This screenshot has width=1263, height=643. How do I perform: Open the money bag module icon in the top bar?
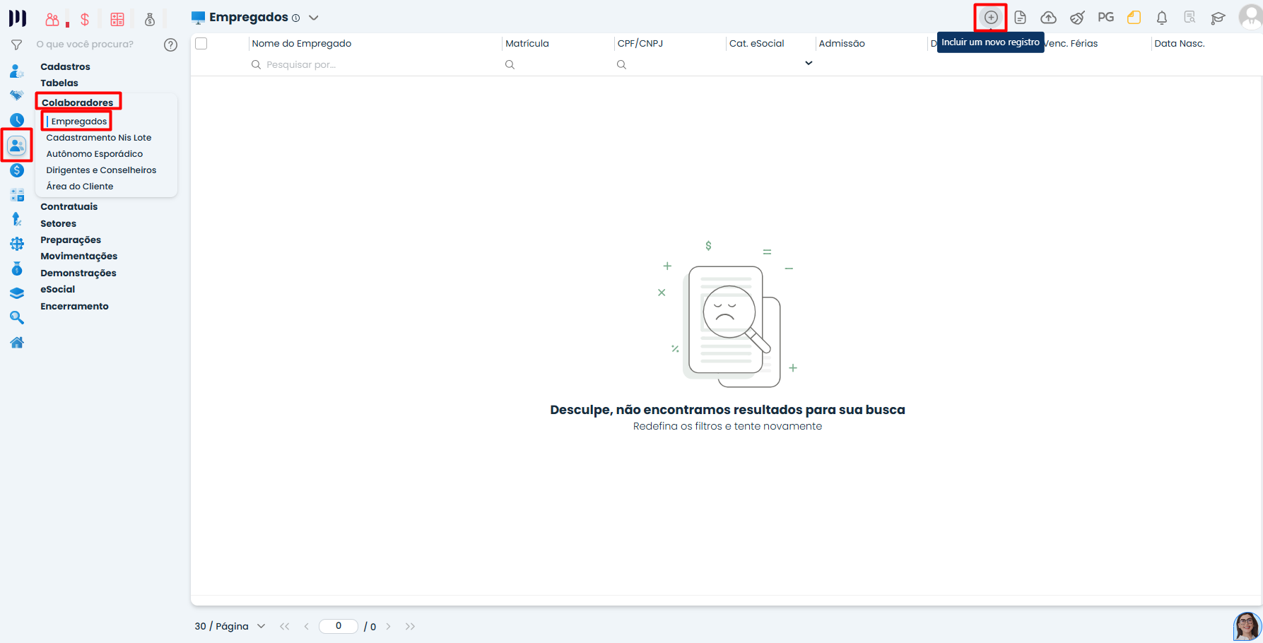150,19
